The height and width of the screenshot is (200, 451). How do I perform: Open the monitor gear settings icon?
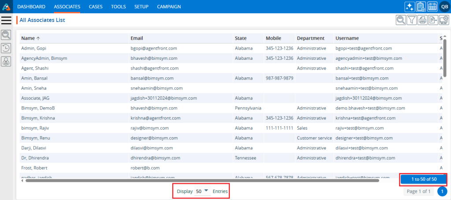click(x=443, y=20)
